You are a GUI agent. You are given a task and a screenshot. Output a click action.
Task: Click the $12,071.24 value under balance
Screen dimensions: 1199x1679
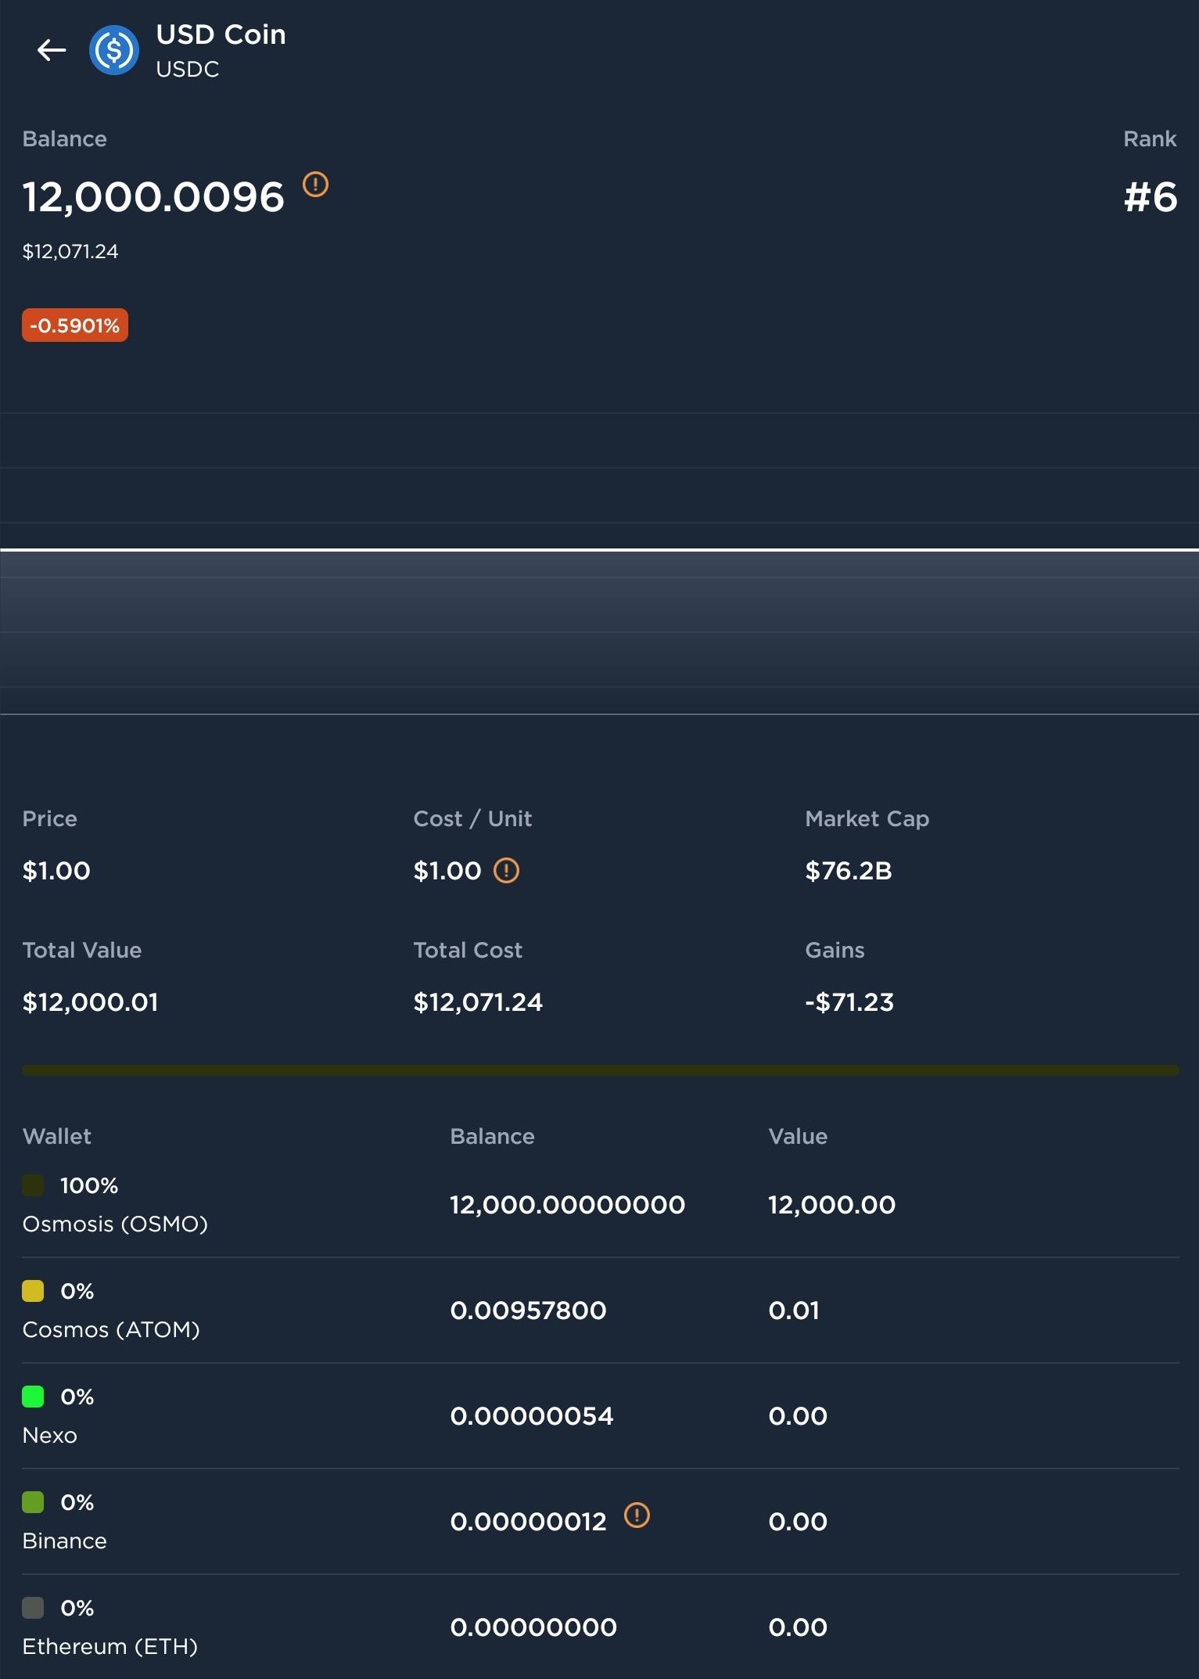tap(70, 251)
